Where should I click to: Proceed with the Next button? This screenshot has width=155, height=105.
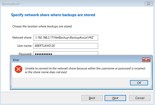coord(115,98)
